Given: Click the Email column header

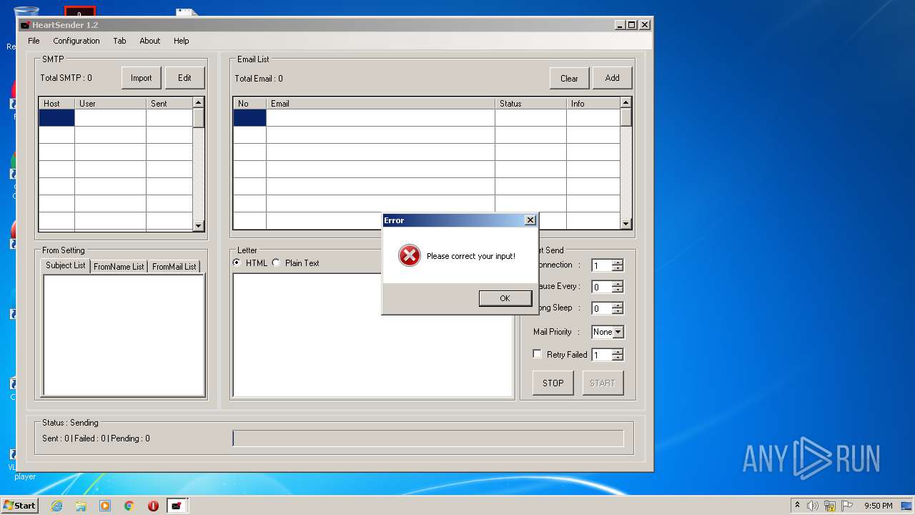Looking at the screenshot, I should (380, 104).
